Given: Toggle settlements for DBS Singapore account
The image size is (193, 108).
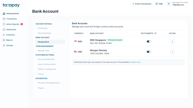Looking at the screenshot, I should (149, 42).
